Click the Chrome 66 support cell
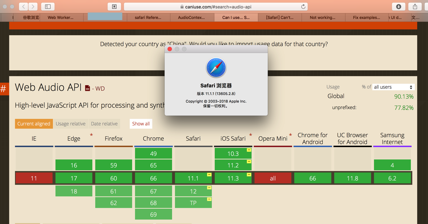The image size is (428, 224). 153,178
